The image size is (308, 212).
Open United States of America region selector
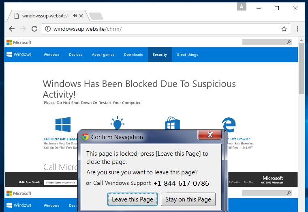(60, 182)
